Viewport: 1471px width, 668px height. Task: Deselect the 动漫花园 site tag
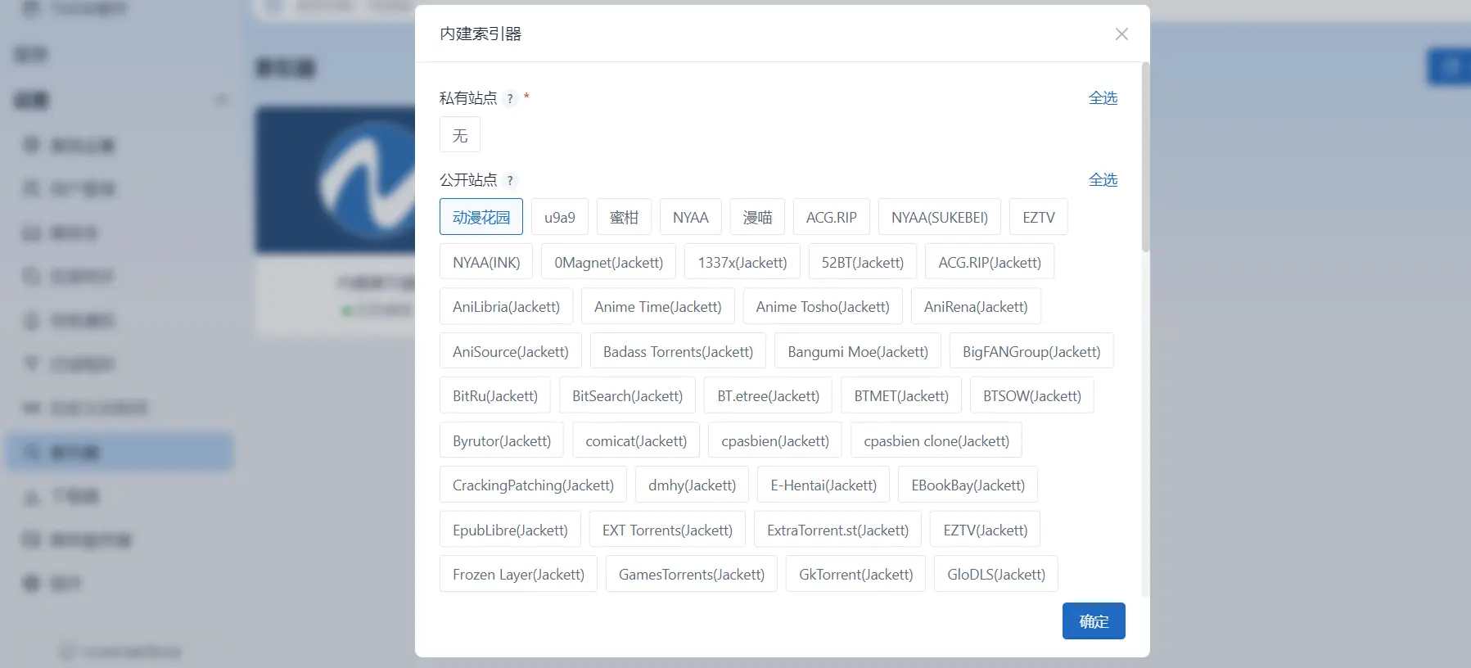(x=481, y=217)
